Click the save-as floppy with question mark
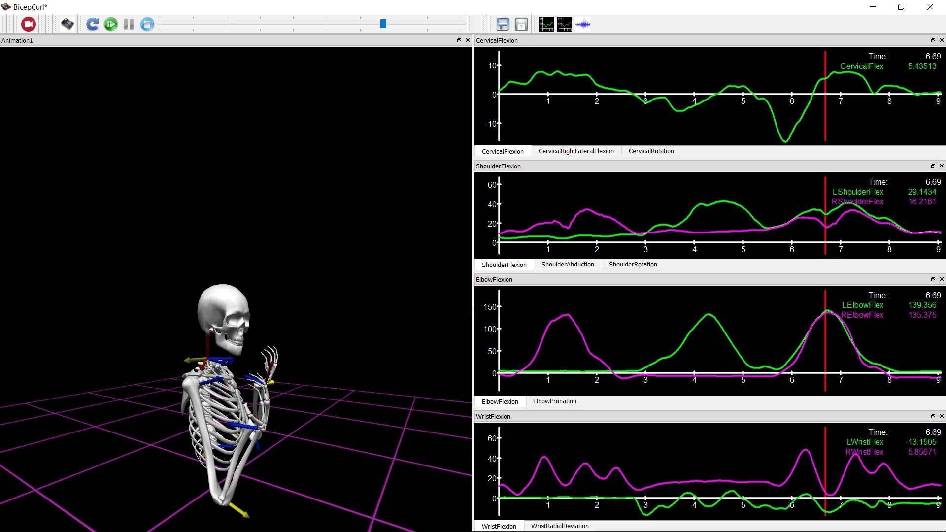 coord(521,24)
